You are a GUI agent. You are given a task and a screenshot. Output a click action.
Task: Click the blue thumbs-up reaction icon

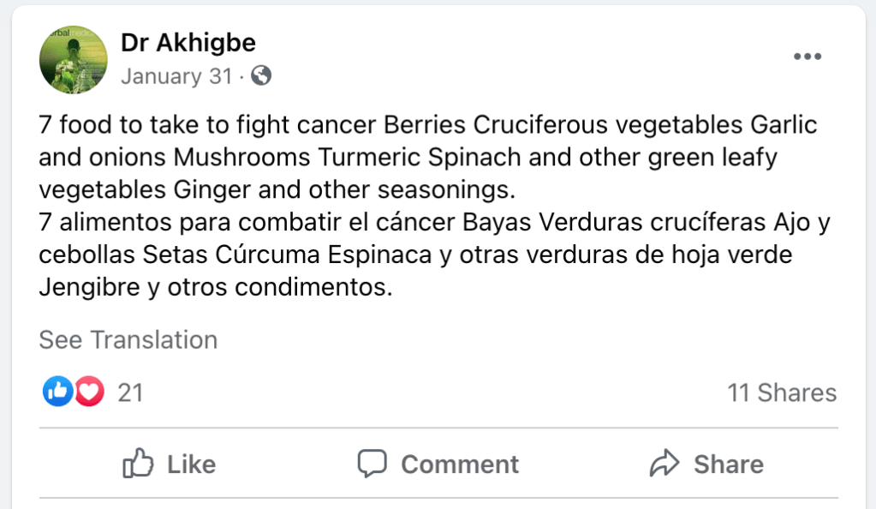pos(57,392)
